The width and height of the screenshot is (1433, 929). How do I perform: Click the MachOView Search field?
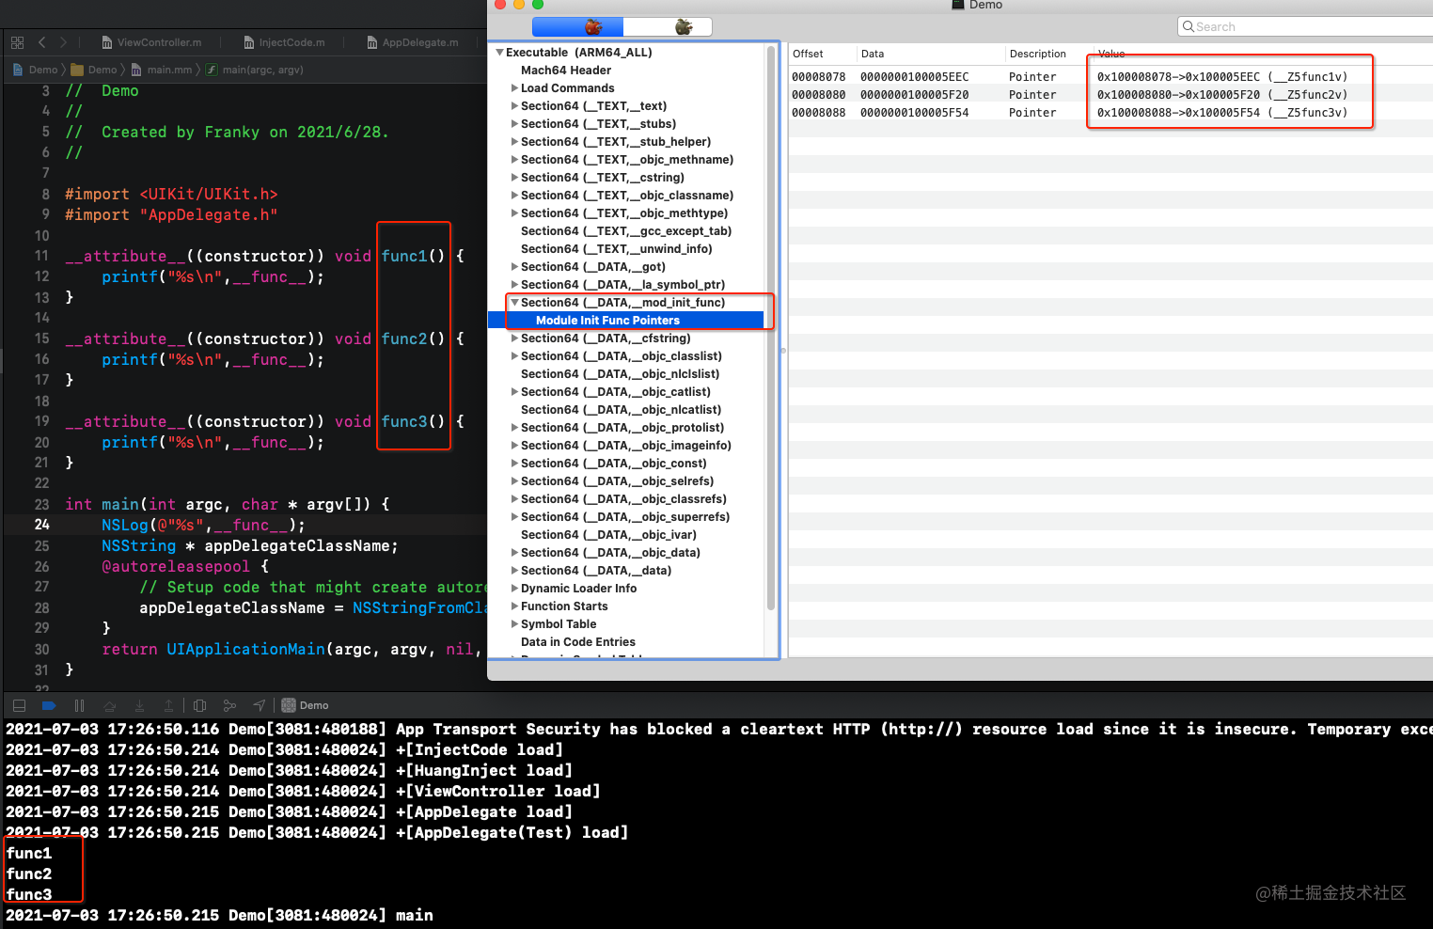1305,26
